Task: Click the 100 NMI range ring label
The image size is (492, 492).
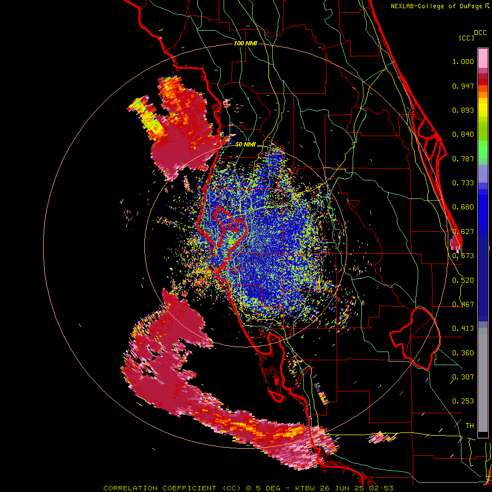Action: tap(245, 43)
